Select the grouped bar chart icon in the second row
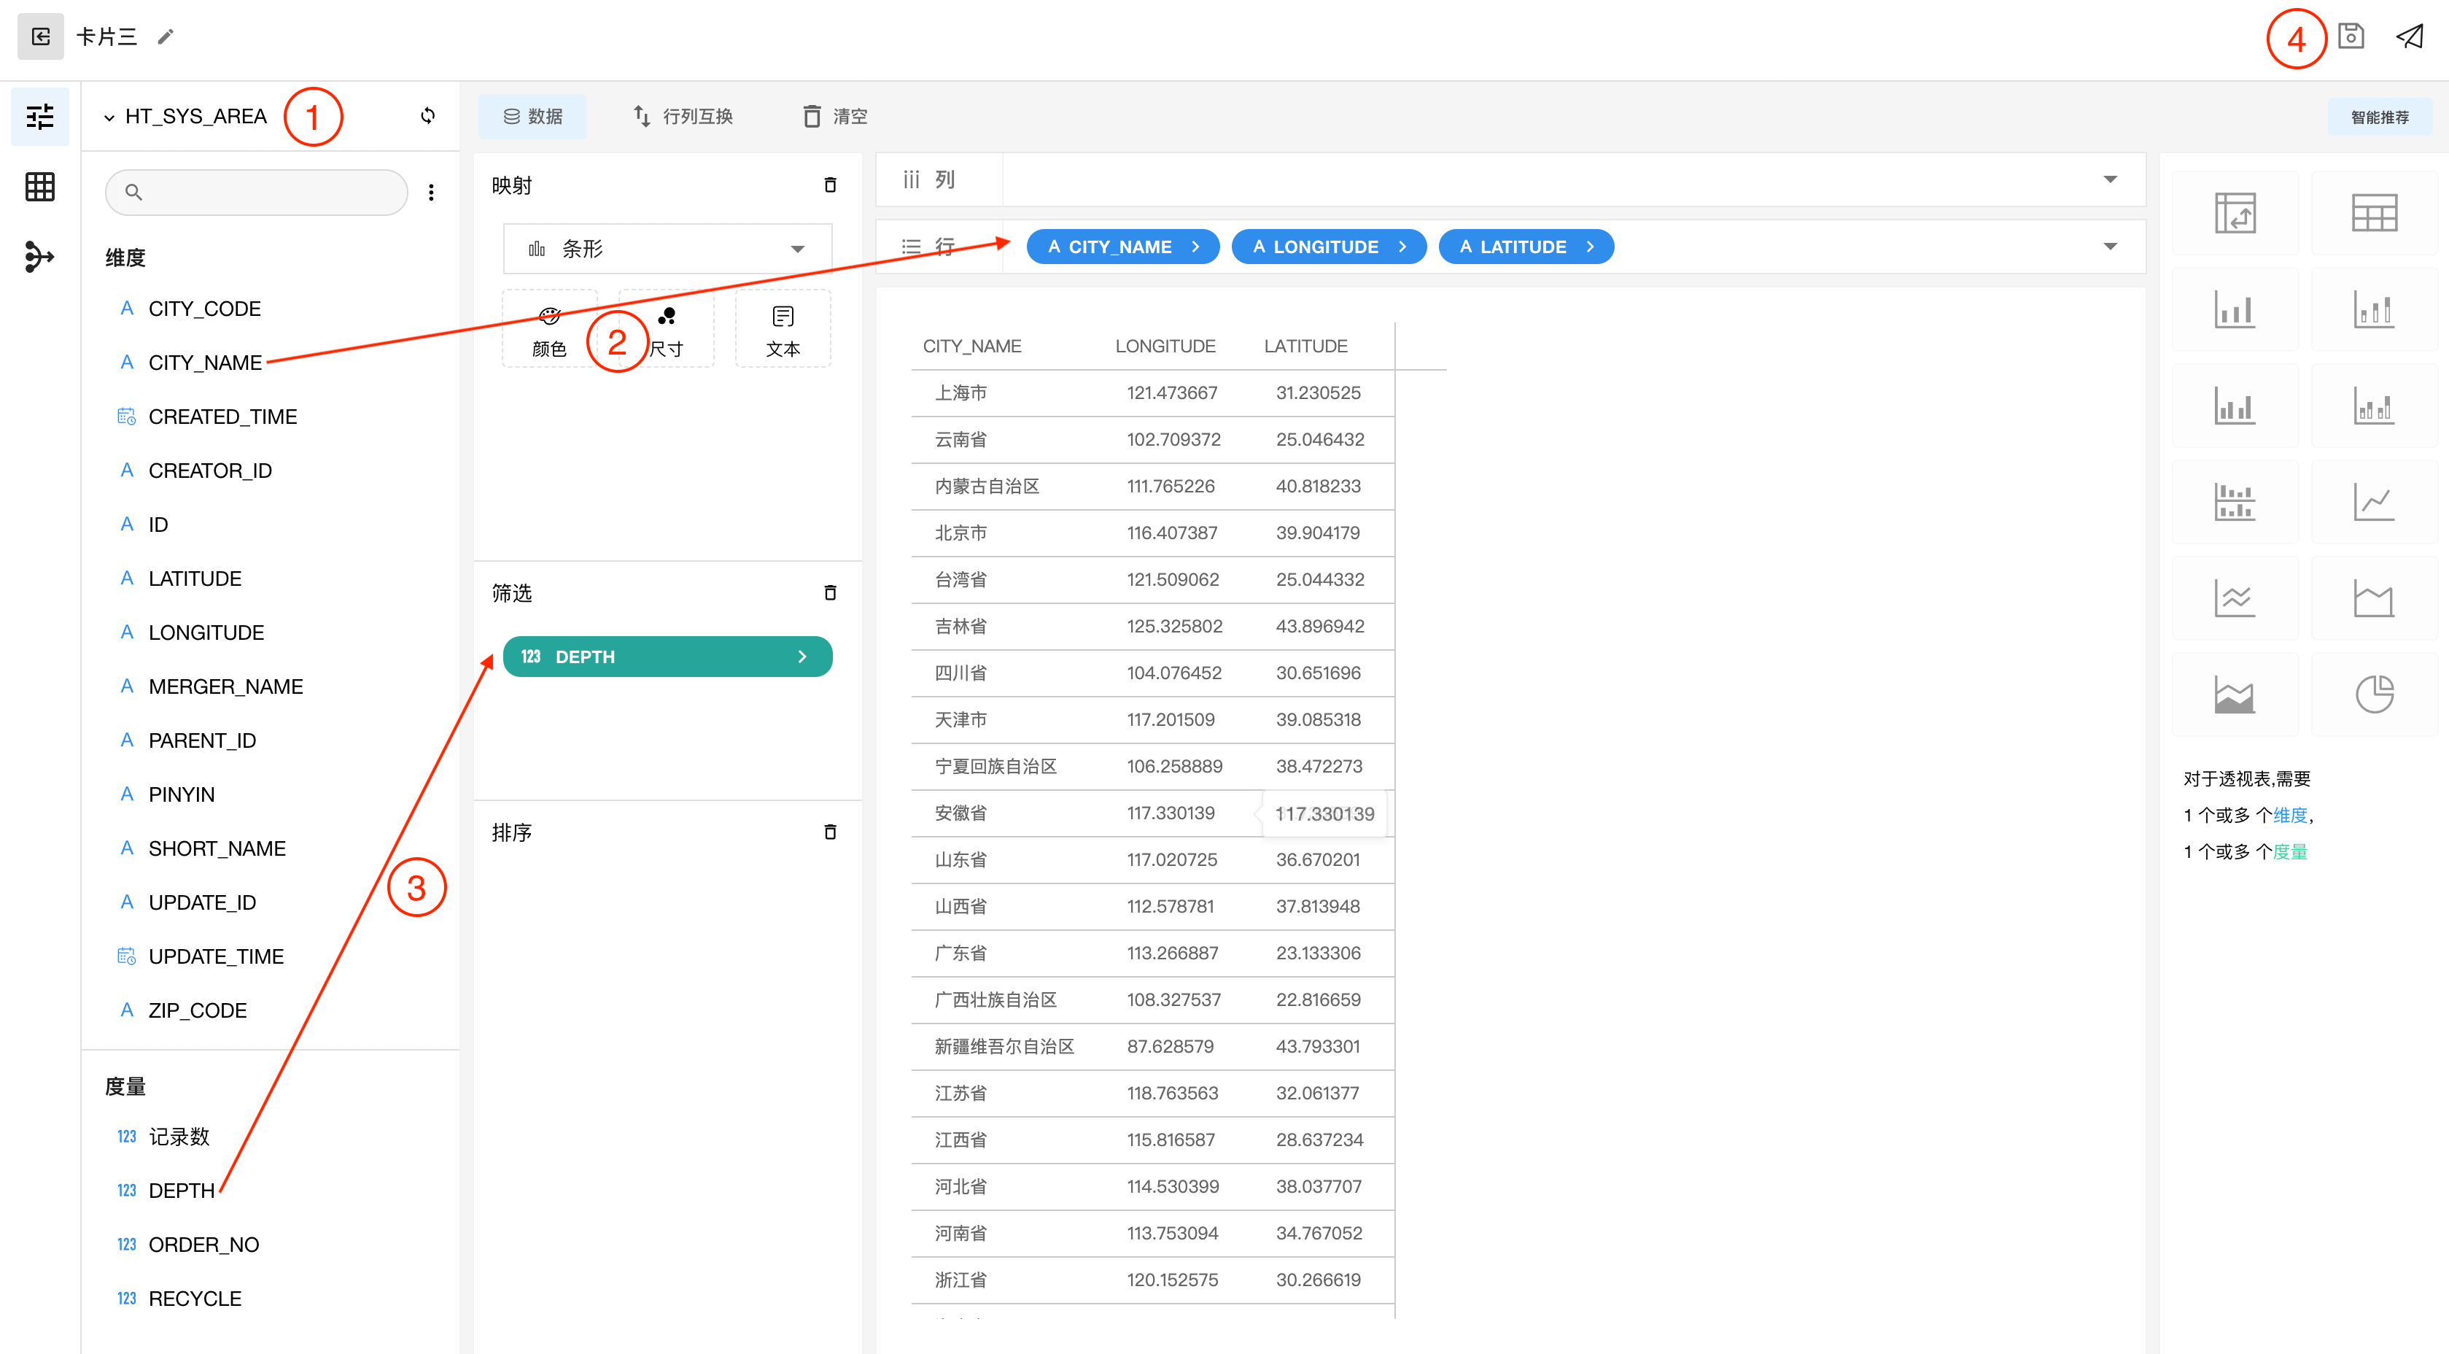Screen dimensions: 2449x1354 point(2235,406)
